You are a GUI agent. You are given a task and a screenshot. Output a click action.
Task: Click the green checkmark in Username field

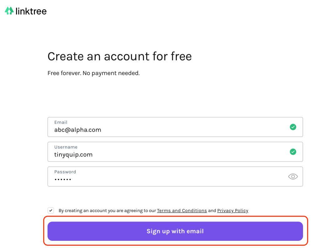click(x=293, y=152)
